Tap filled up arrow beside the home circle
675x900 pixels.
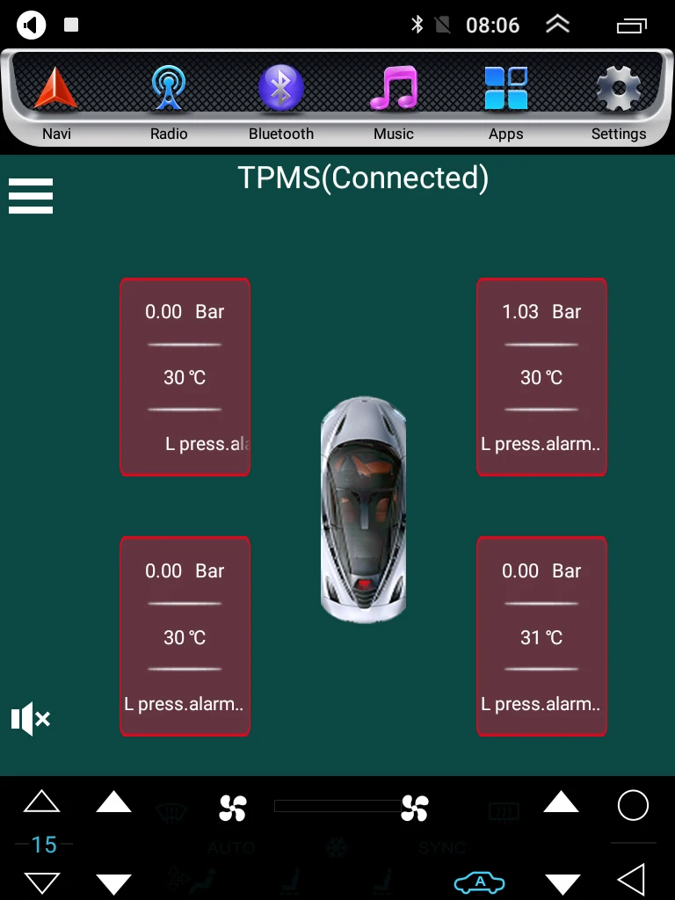point(562,802)
